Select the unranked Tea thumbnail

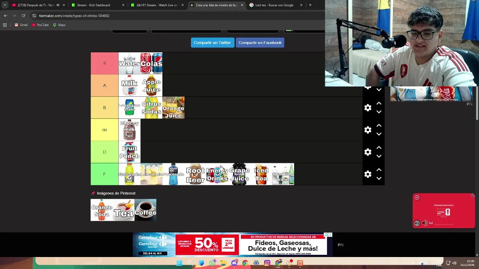click(123, 210)
